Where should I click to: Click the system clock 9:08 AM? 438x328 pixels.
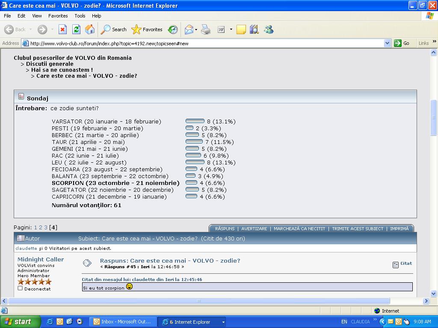(x=422, y=322)
